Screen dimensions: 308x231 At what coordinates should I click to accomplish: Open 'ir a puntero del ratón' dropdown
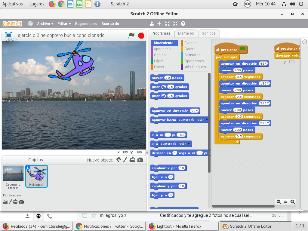click(189, 144)
